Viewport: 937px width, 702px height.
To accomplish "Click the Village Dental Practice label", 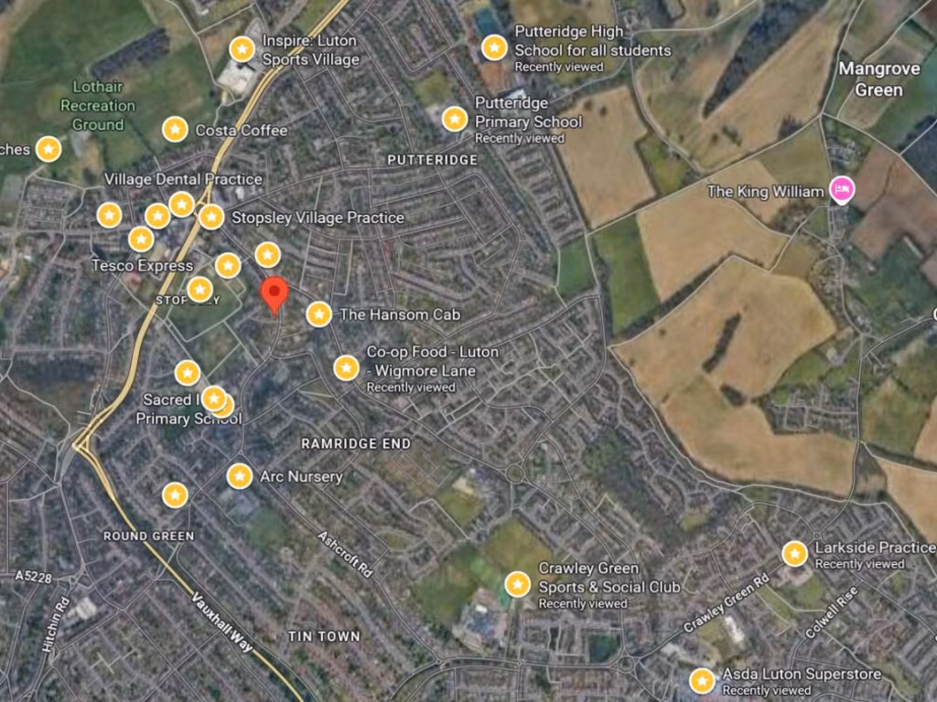I will tap(183, 179).
